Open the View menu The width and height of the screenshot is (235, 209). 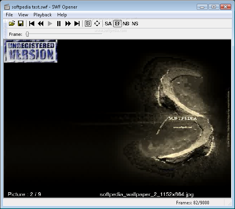(x=23, y=15)
